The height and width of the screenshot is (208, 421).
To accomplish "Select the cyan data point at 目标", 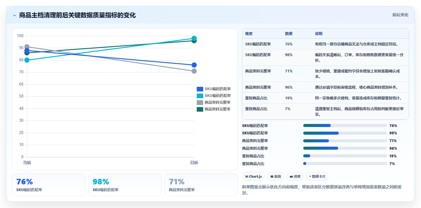I will pyautogui.click(x=194, y=38).
